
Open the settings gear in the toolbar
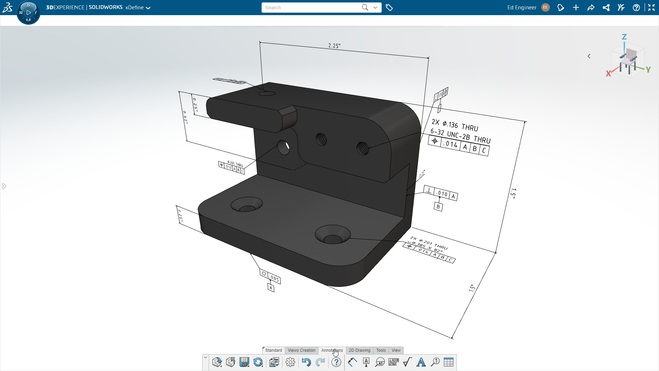[x=290, y=362]
